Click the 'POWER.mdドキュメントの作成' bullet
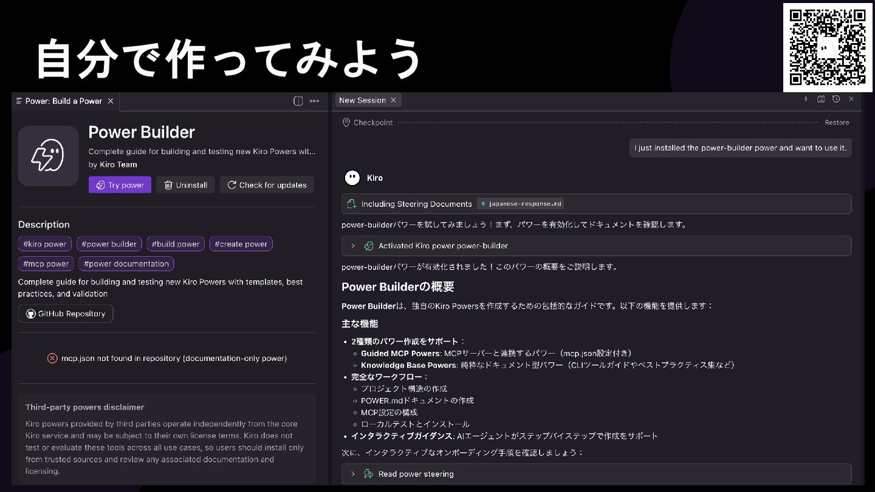 [417, 400]
